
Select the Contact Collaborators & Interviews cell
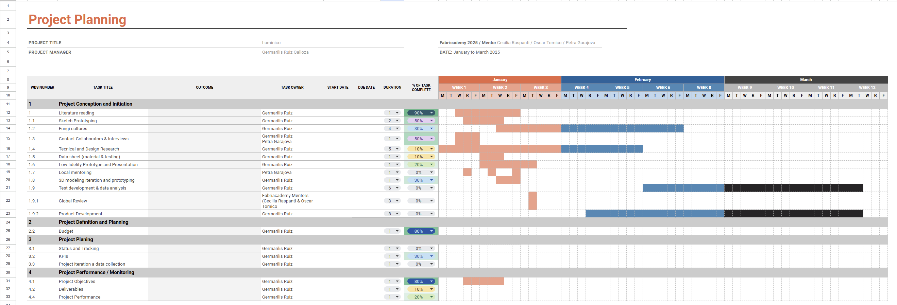click(x=103, y=139)
